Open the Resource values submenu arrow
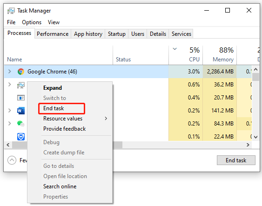This screenshot has height=206, width=262. [x=106, y=119]
